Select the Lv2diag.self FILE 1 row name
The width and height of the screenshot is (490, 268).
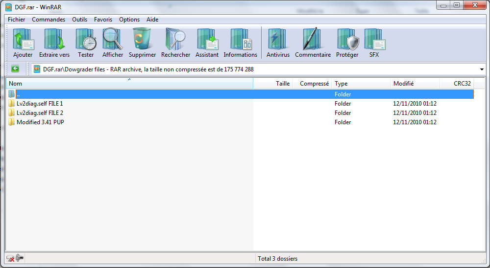click(40, 104)
